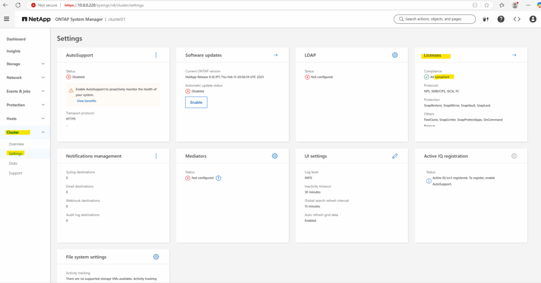Screen dimensions: 541x283
Task: Click the Not secure warning badge
Action: tap(44, 5)
